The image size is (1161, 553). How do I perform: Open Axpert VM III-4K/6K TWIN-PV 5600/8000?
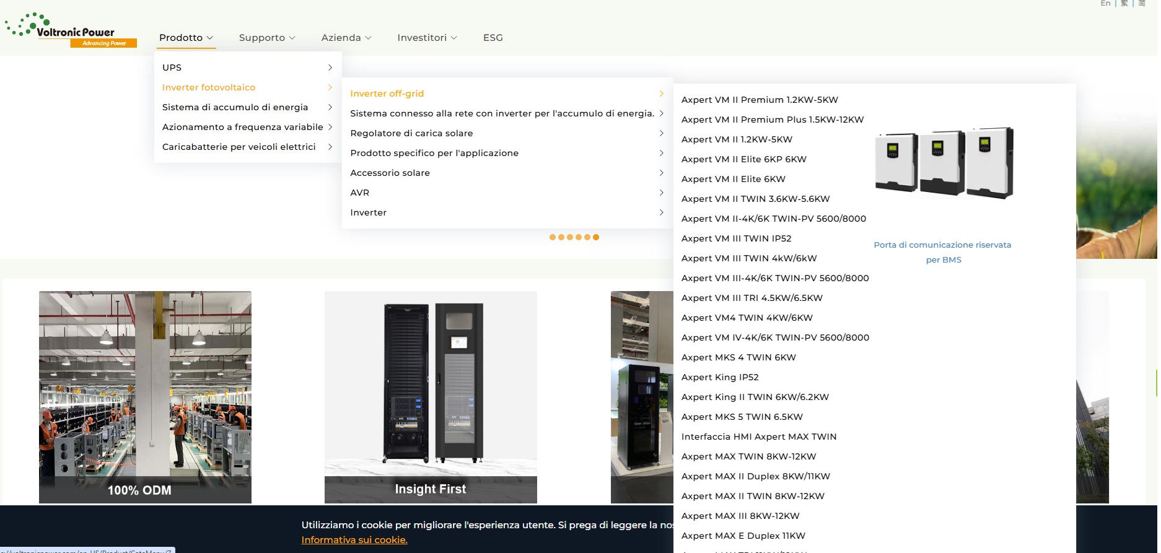[775, 278]
